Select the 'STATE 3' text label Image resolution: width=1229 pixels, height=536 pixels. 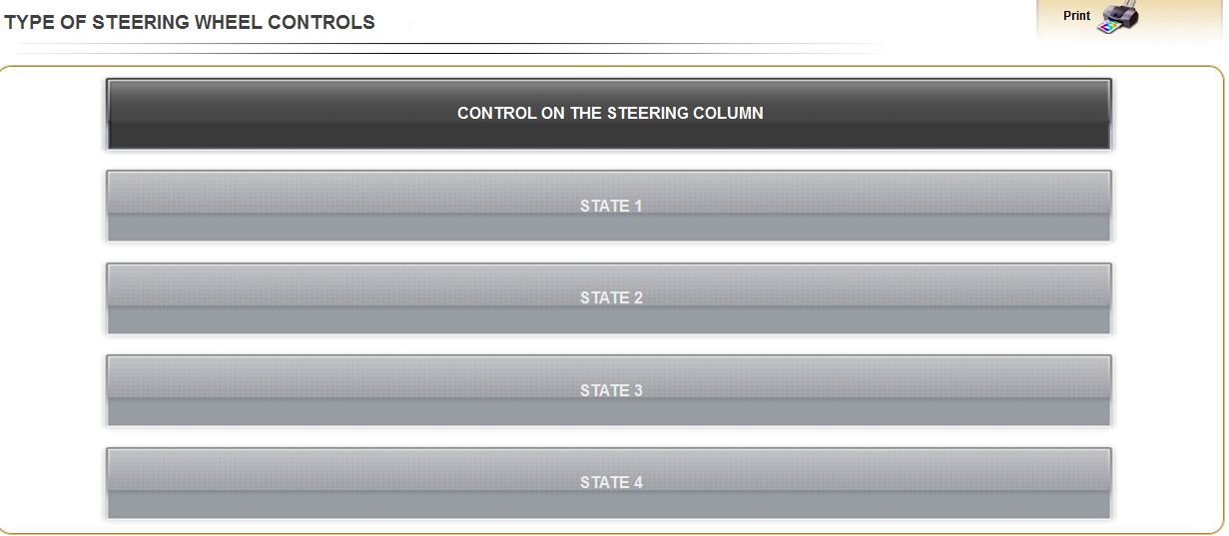(611, 391)
